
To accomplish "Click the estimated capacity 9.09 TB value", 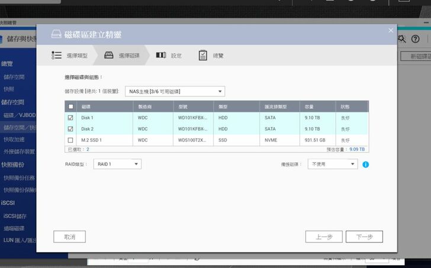I will point(357,149).
